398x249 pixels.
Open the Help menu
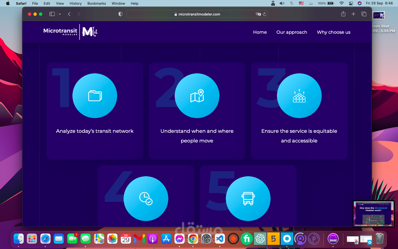135,3
